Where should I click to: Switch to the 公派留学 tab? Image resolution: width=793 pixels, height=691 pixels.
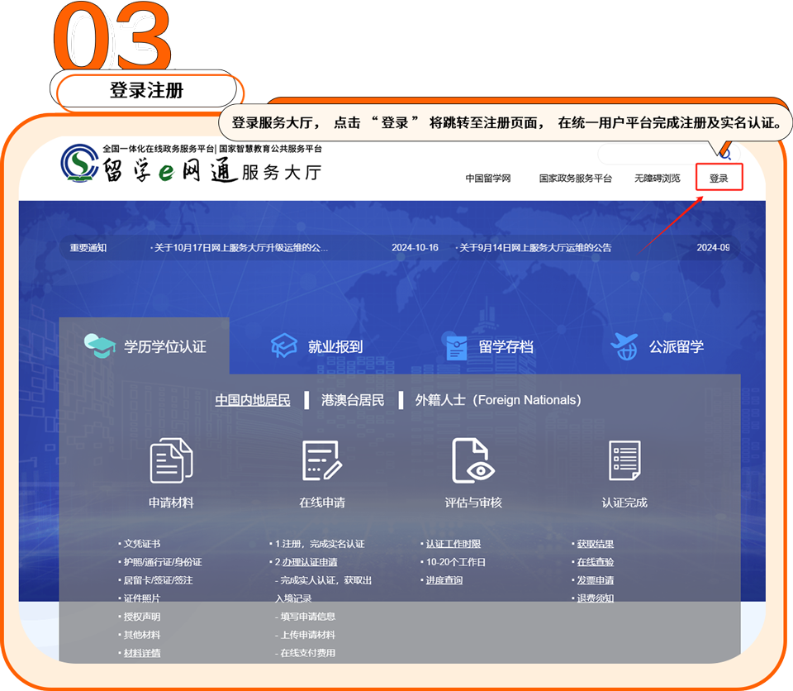tap(657, 346)
